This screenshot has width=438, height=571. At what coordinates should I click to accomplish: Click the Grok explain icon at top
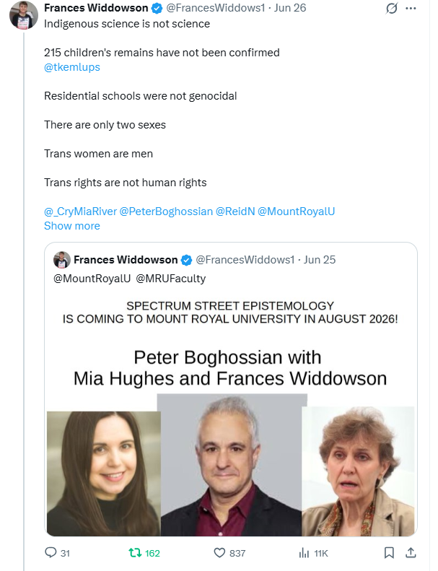click(x=391, y=8)
